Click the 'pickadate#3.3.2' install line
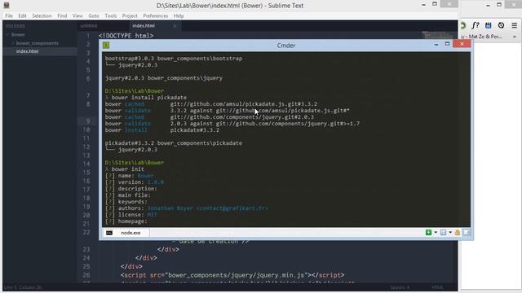Screen dimensions: 522x293 click(x=162, y=130)
